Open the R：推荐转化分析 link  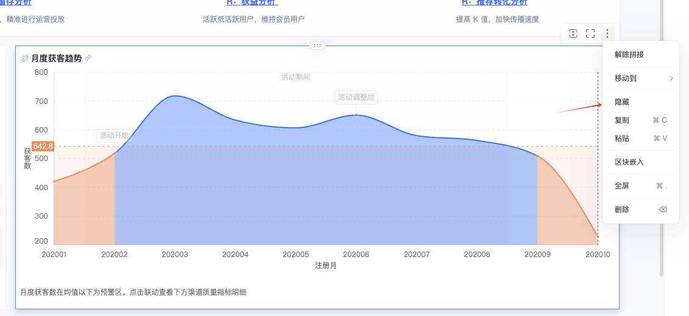point(494,2)
